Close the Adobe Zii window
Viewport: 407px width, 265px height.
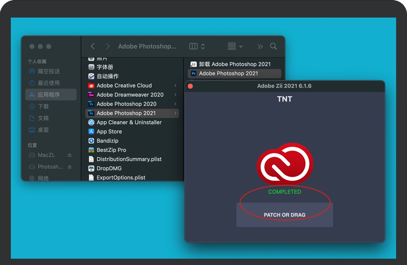(x=190, y=86)
